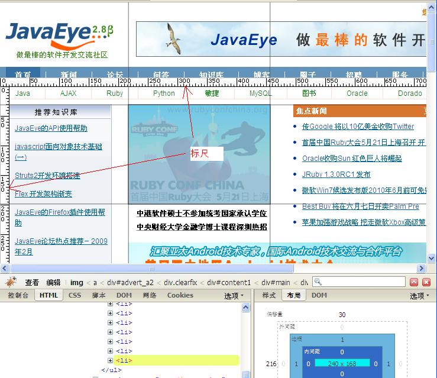Open the Oracle sub-navigation link

[x=357, y=93]
